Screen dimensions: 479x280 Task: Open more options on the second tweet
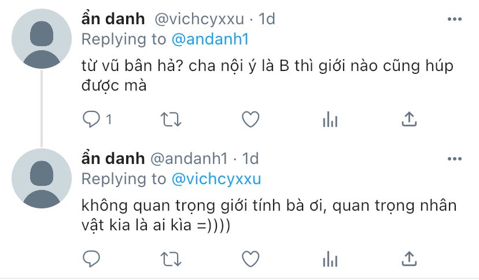pos(455,159)
